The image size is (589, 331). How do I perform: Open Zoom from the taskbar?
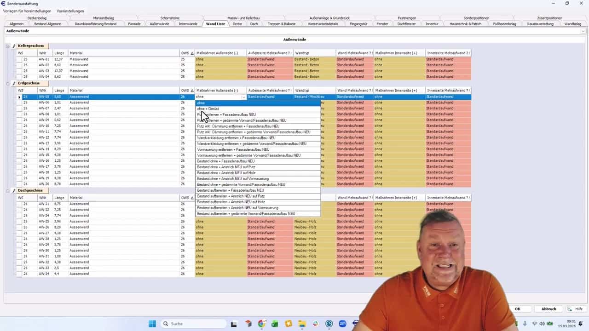pos(342,324)
